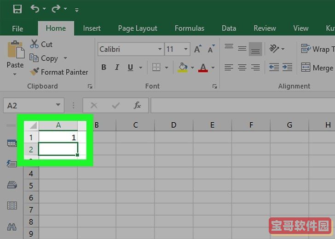Switch to the View tab
This screenshot has height=239, width=335.
(301, 28)
